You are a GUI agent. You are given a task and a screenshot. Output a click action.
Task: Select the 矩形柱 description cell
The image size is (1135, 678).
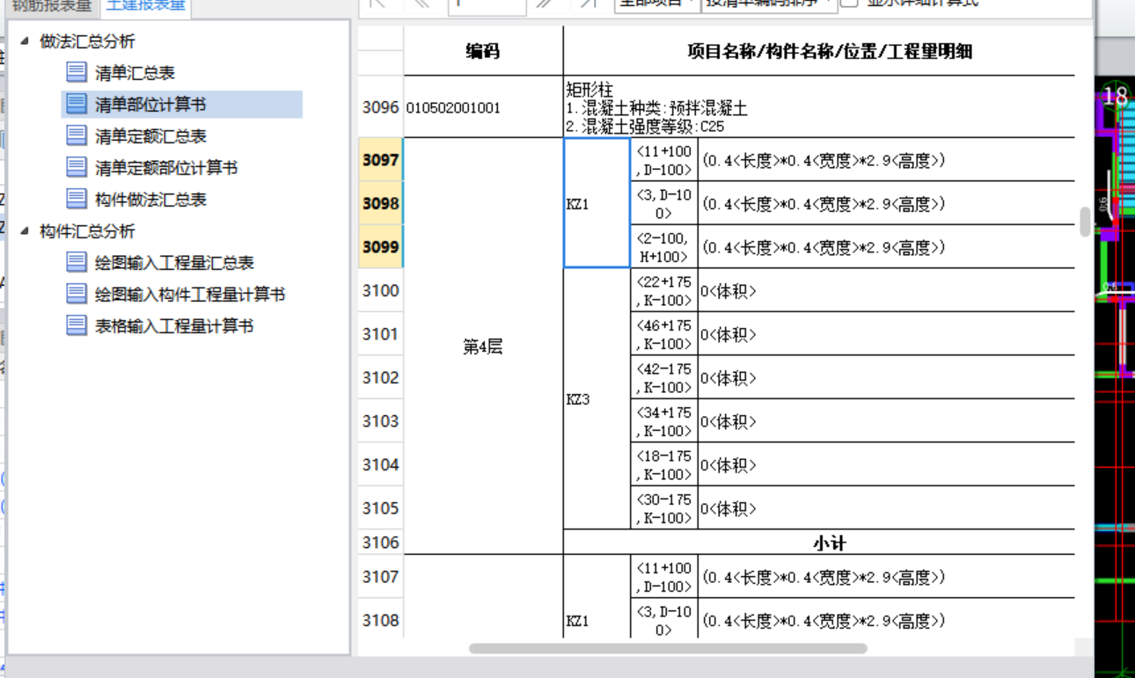(x=819, y=107)
